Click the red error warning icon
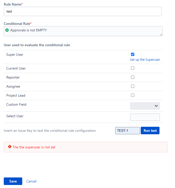Screen dimensions: 175x188 (x=10, y=147)
